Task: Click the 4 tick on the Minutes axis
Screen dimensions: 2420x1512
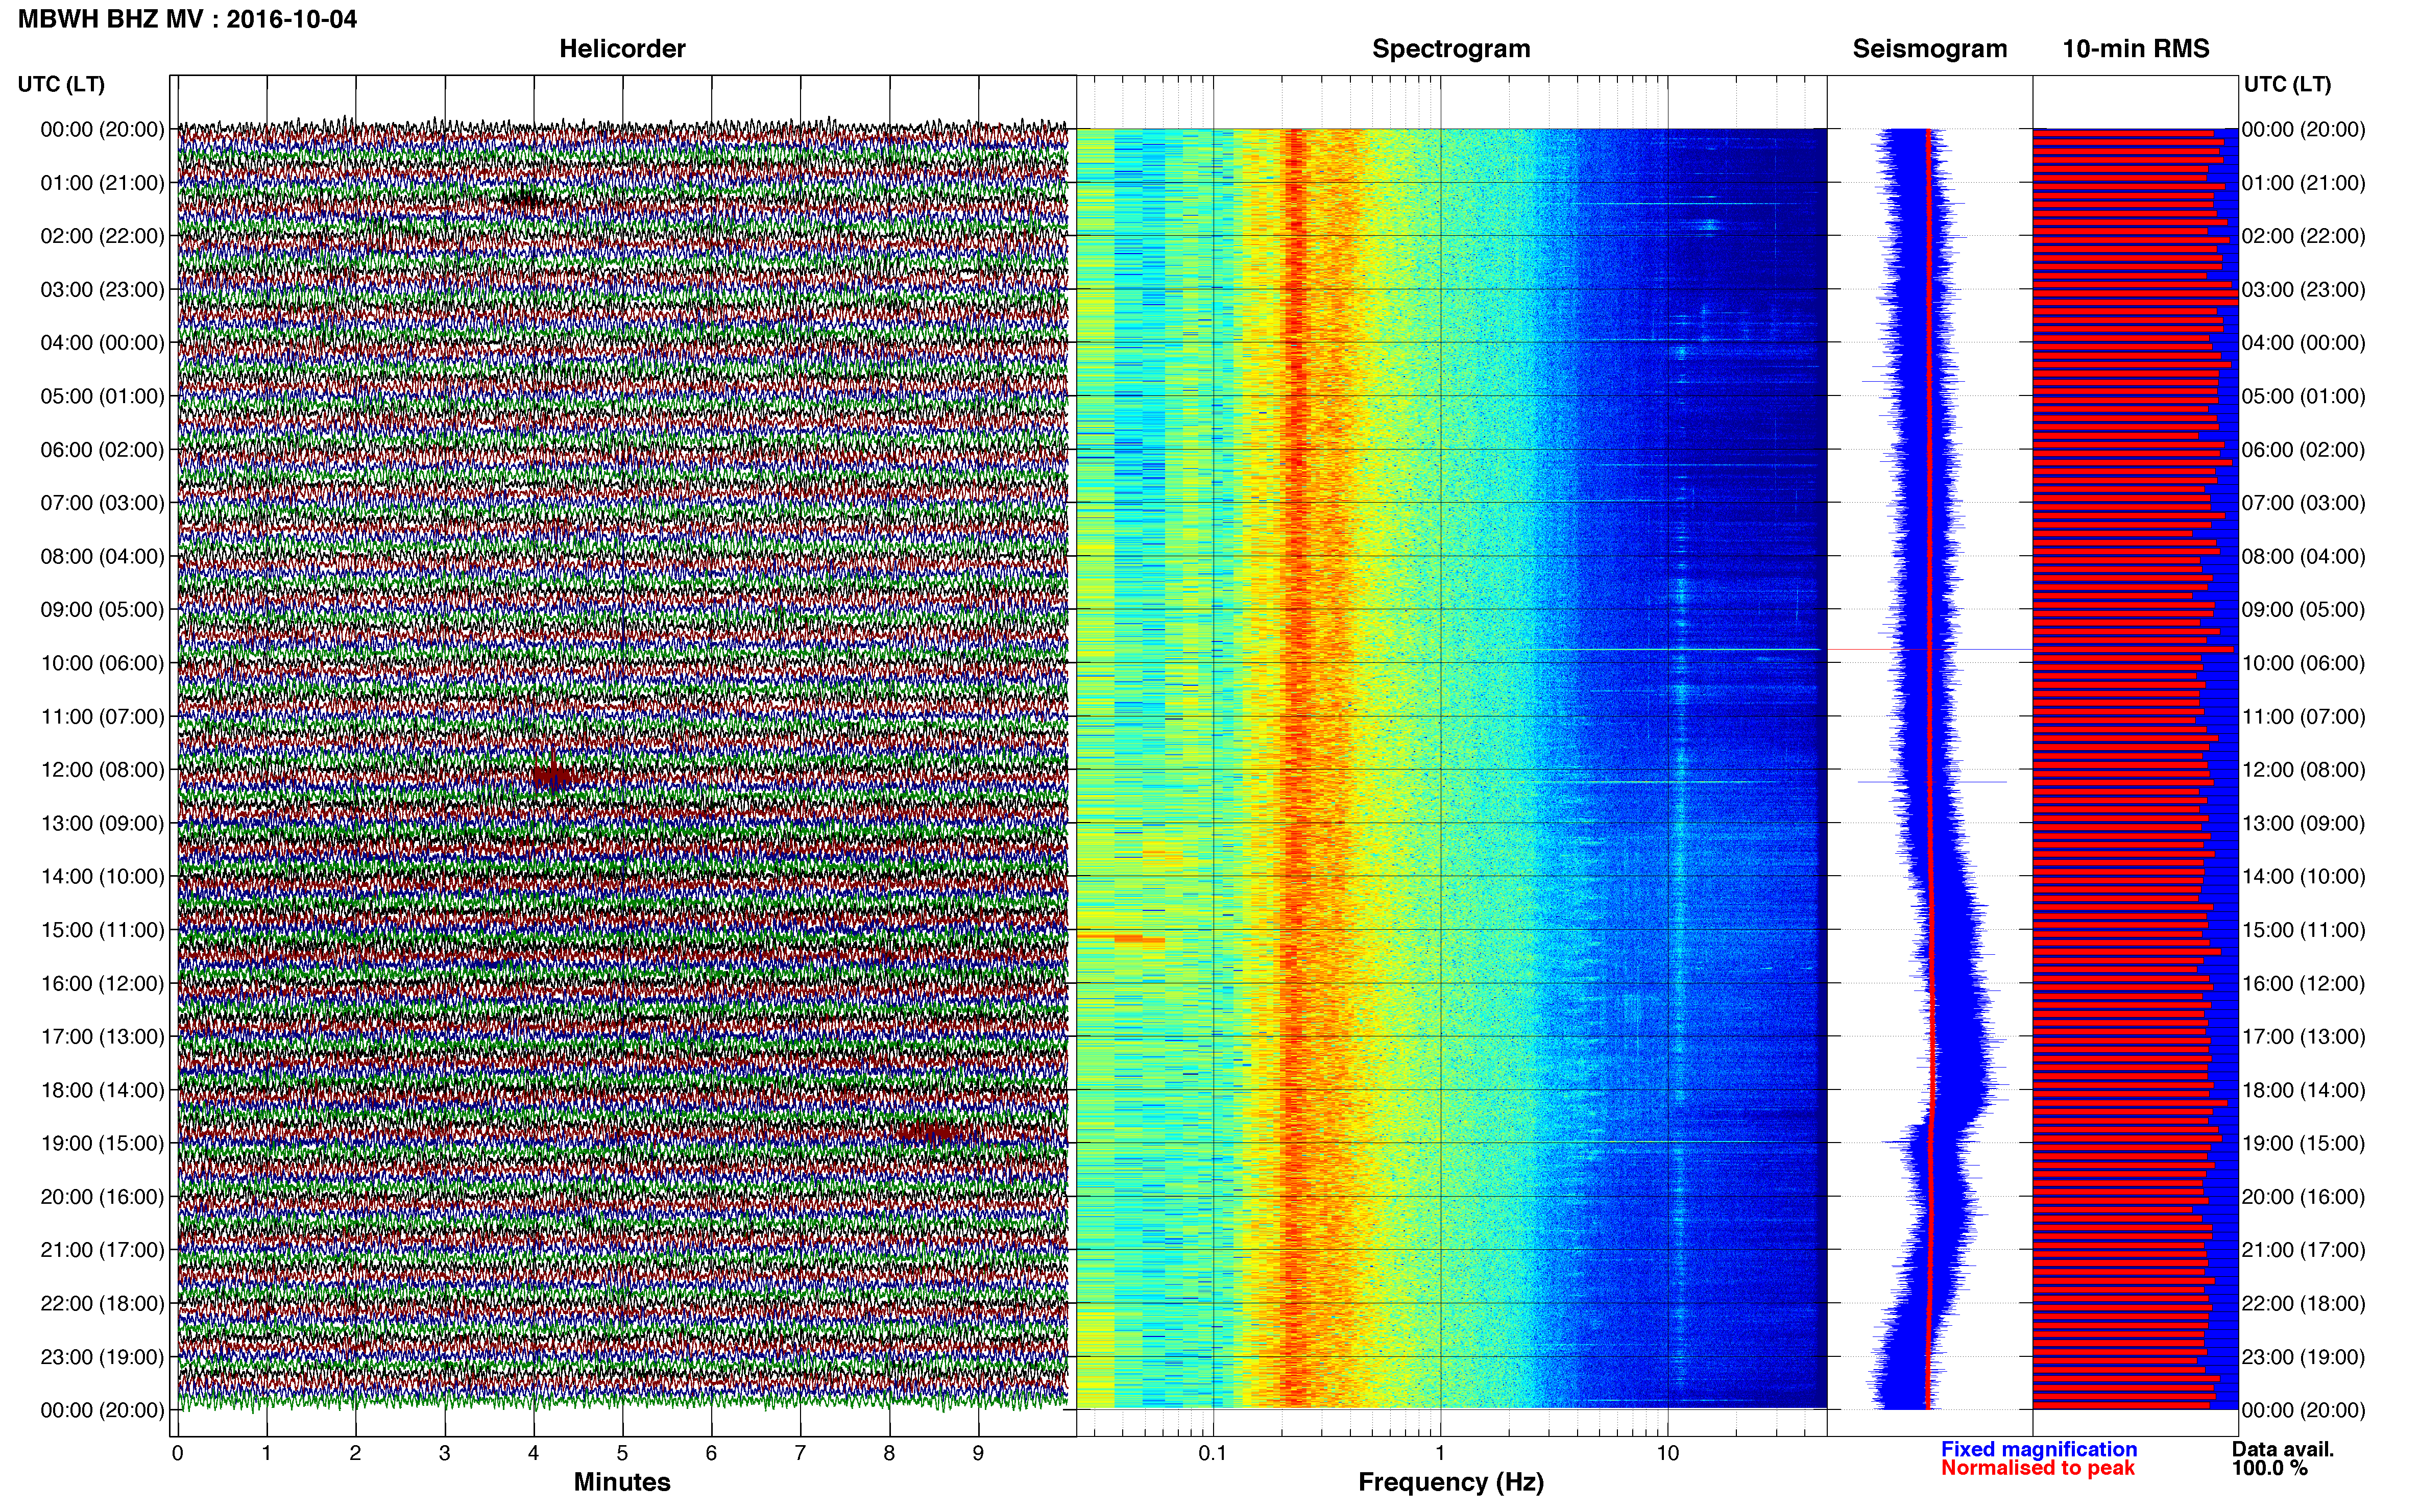Action: 533,1453
